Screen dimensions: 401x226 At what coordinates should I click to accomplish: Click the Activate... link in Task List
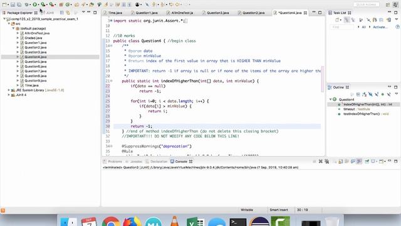pyautogui.click(x=380, y=27)
